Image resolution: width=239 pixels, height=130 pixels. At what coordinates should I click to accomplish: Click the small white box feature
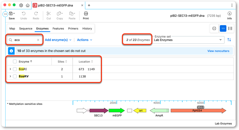(x=130, y=110)
